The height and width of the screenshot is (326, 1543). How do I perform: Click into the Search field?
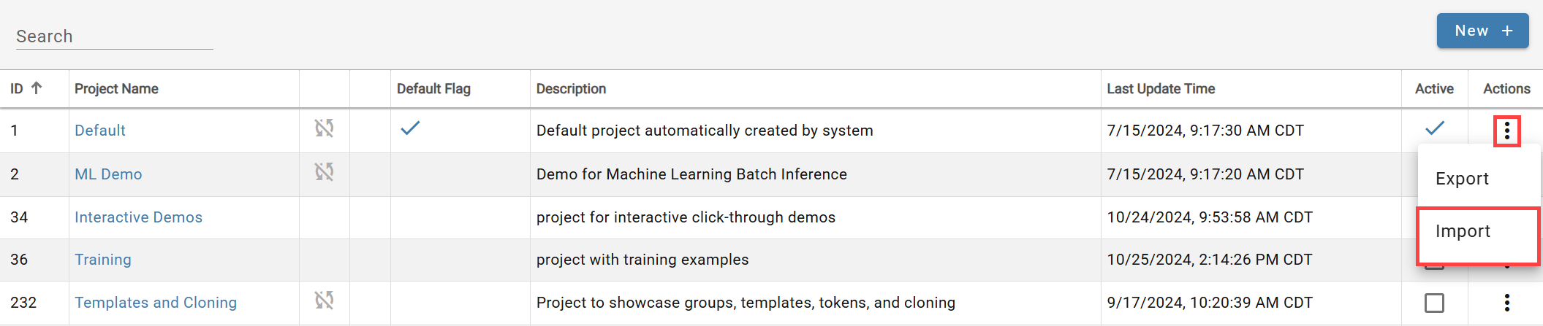114,36
